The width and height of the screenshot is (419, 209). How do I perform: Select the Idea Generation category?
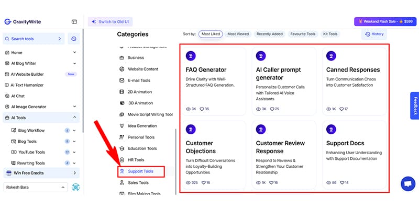point(138,126)
